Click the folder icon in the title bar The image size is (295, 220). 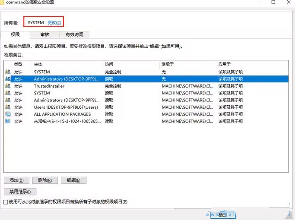(x=3, y=2)
